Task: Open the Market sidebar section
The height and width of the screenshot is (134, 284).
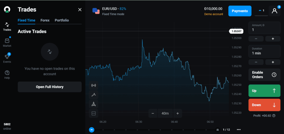Action: point(7,42)
